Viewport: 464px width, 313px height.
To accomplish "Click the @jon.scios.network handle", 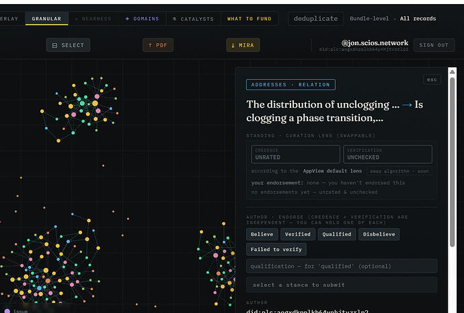I will click(375, 42).
